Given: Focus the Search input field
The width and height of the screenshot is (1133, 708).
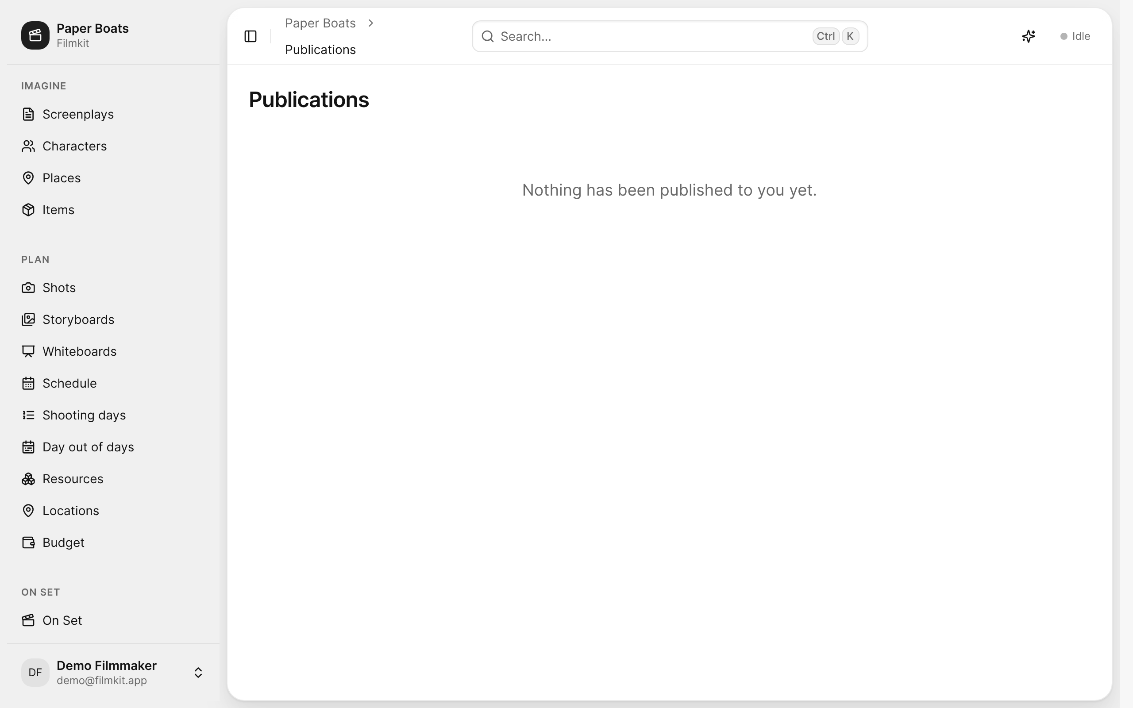Looking at the screenshot, I should click(670, 36).
